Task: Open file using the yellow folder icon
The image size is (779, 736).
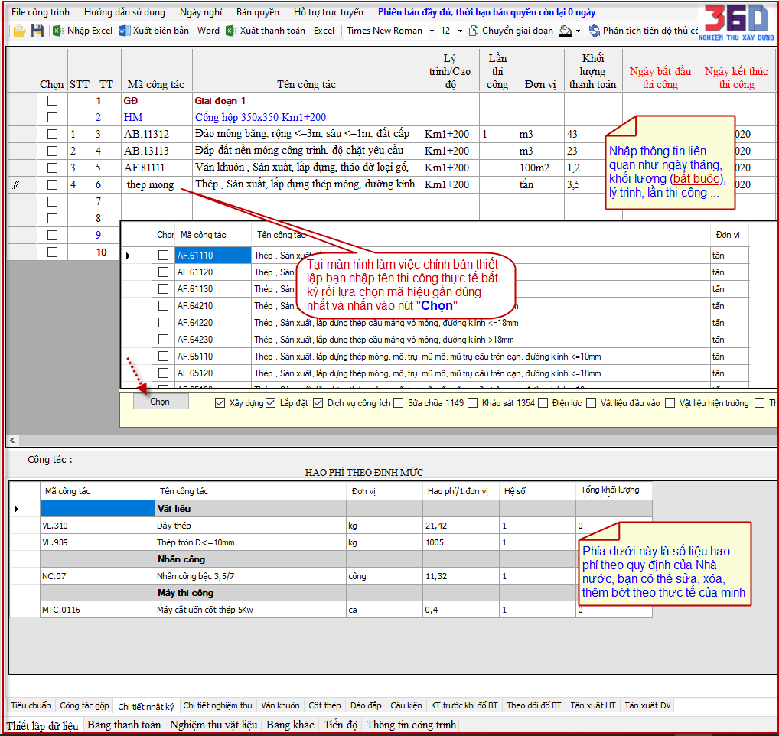Action: point(19,31)
